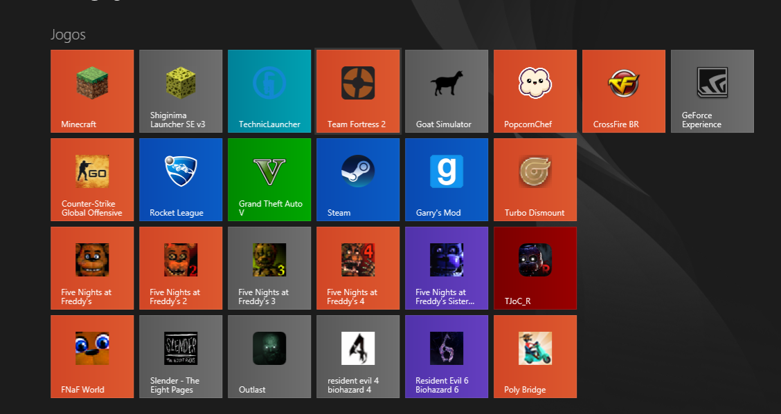Viewport: 781px width, 414px height.
Task: Launch CrossFire BR
Action: click(624, 91)
